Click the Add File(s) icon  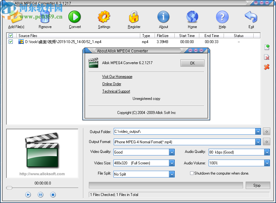[x=16, y=17]
